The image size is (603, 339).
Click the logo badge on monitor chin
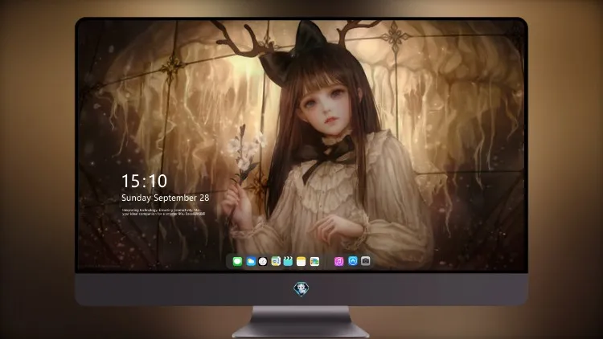pos(301,289)
